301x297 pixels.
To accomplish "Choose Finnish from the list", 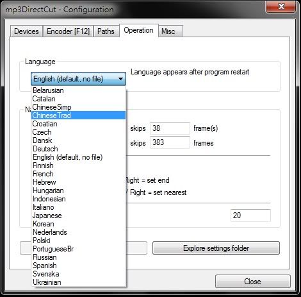I will (78, 165).
